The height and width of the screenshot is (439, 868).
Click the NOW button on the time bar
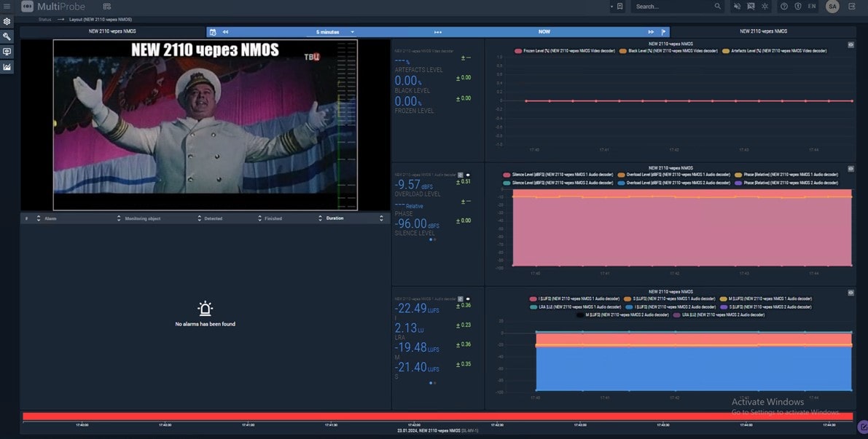(544, 32)
